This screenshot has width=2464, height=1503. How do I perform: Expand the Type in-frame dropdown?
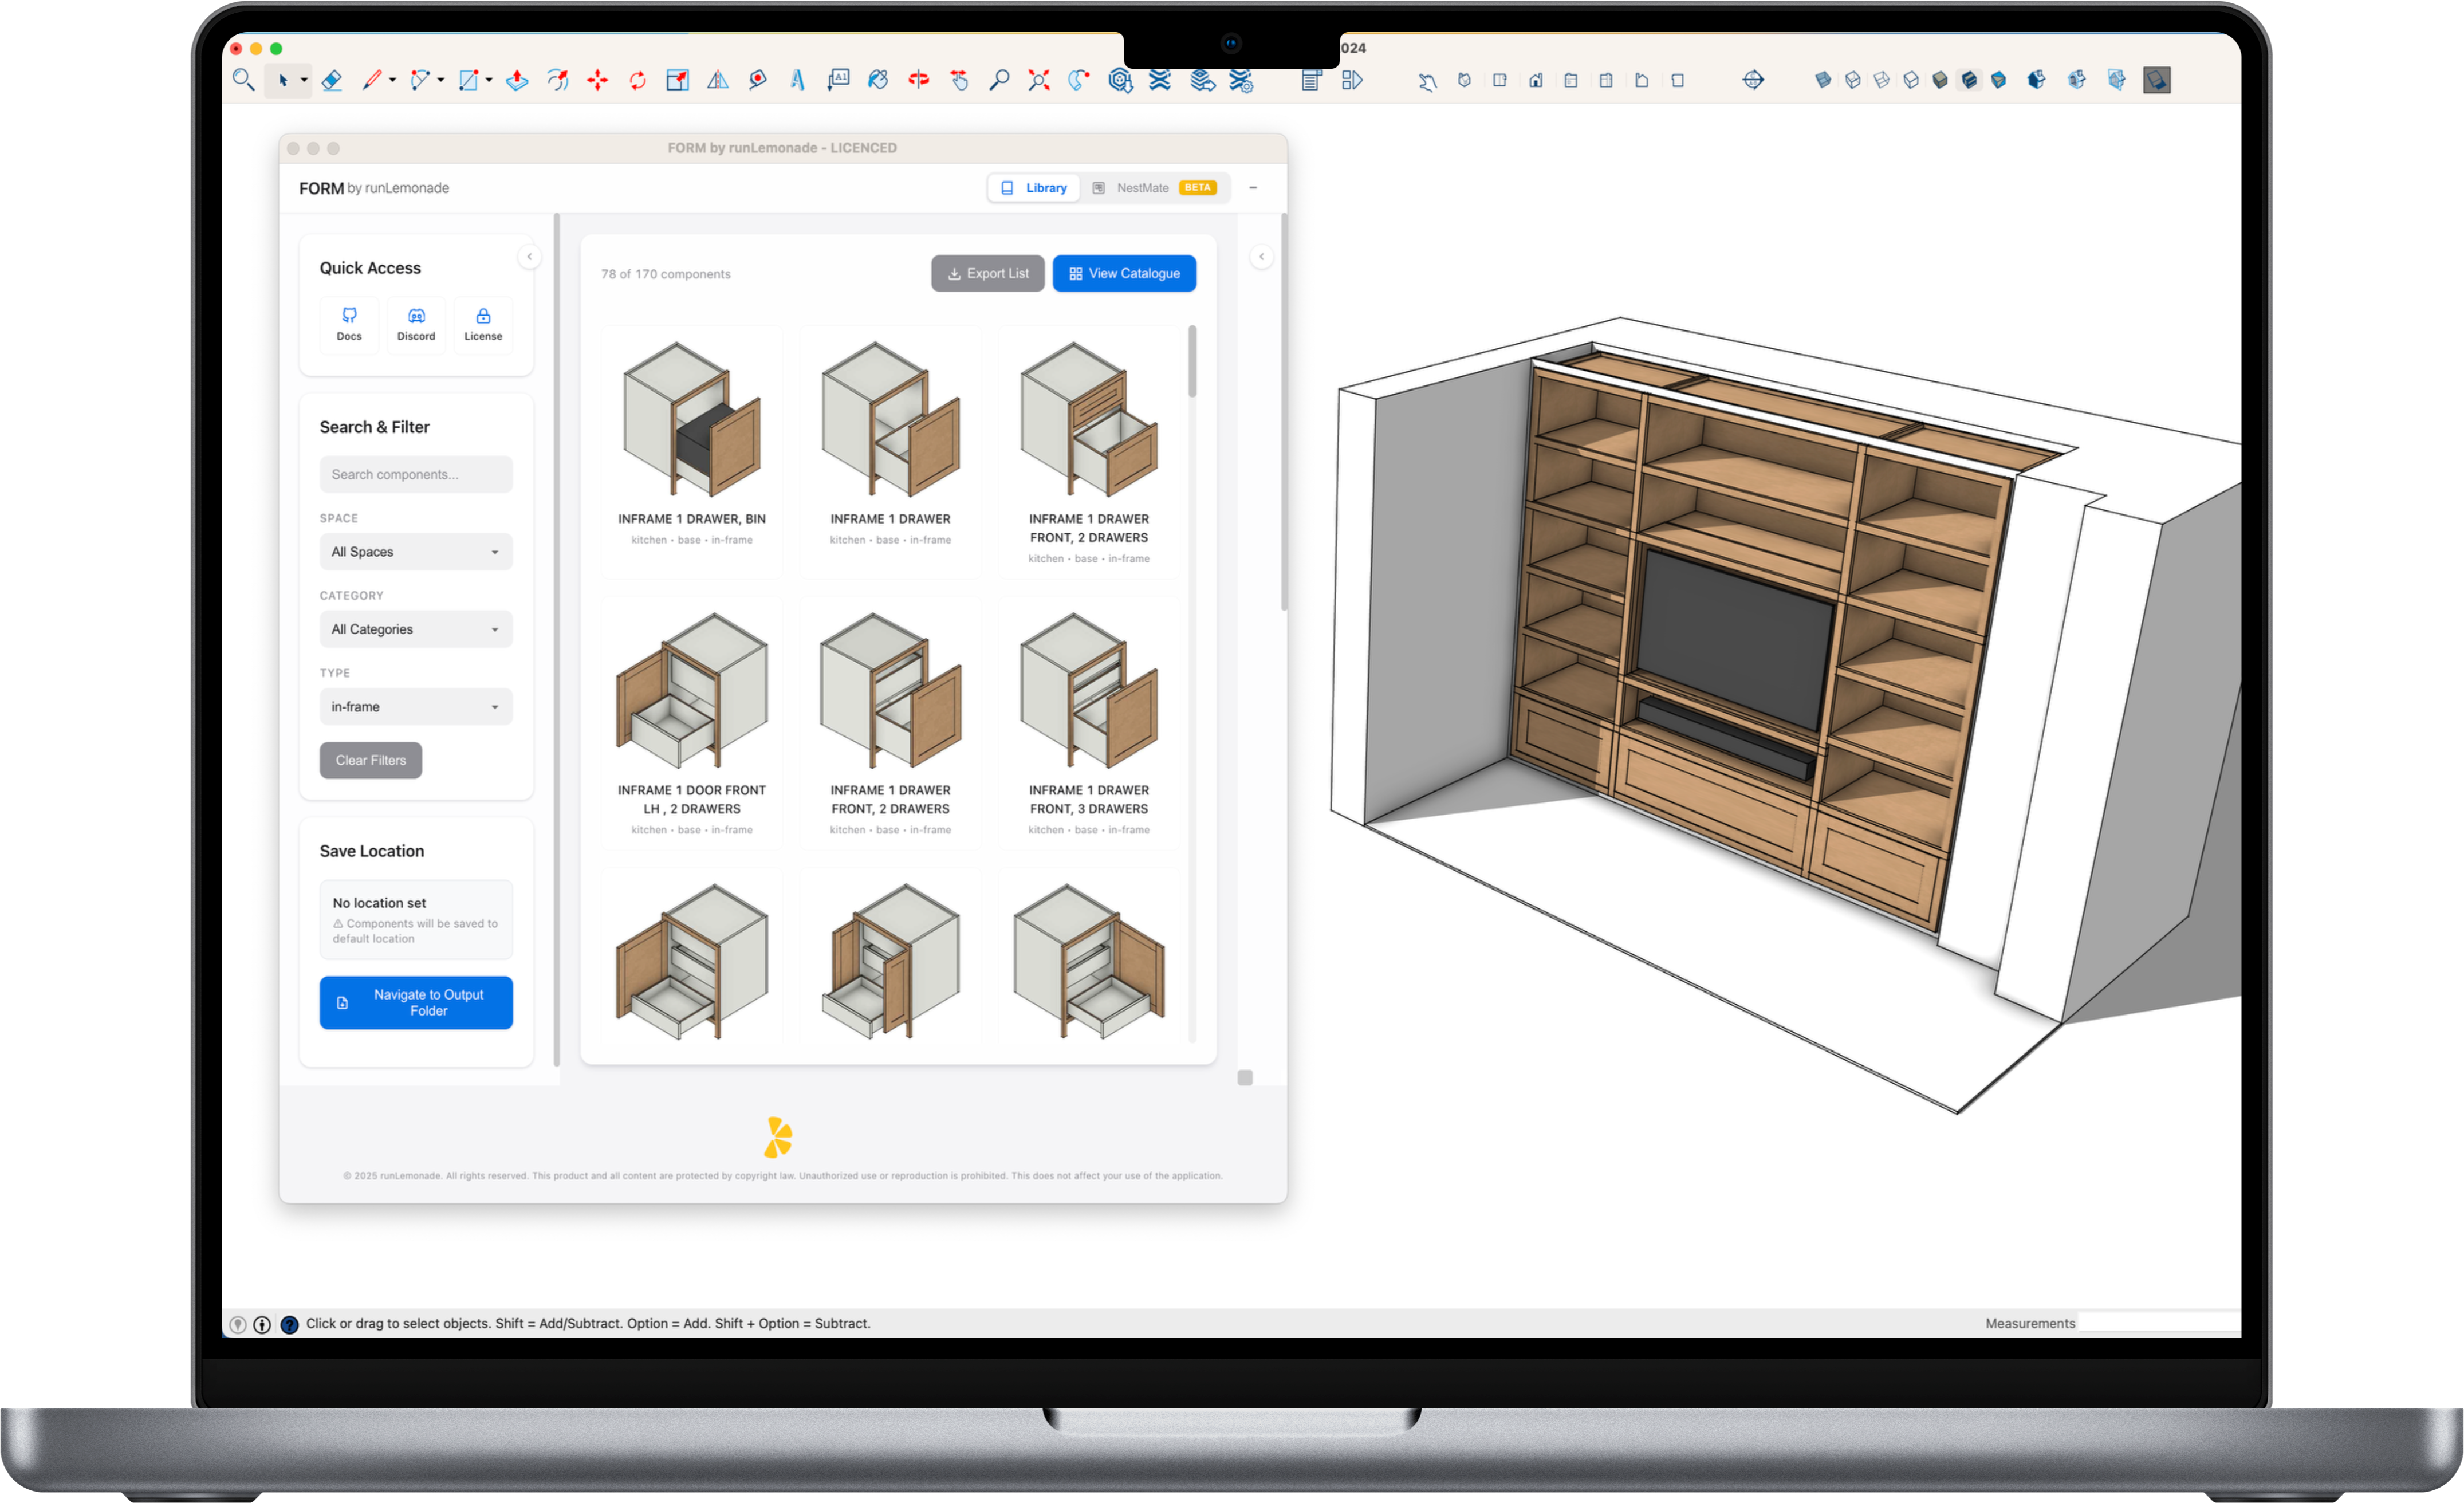[x=416, y=707]
